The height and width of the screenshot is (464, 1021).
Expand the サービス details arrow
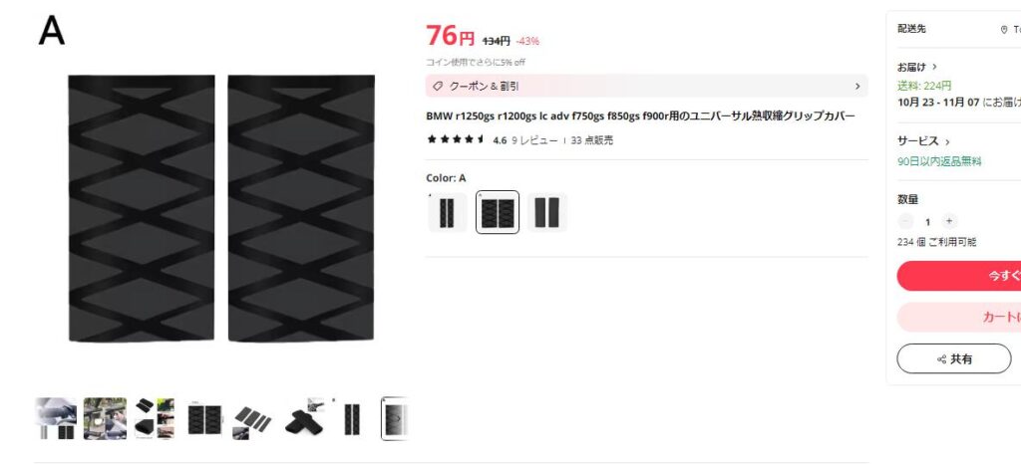[947, 141]
